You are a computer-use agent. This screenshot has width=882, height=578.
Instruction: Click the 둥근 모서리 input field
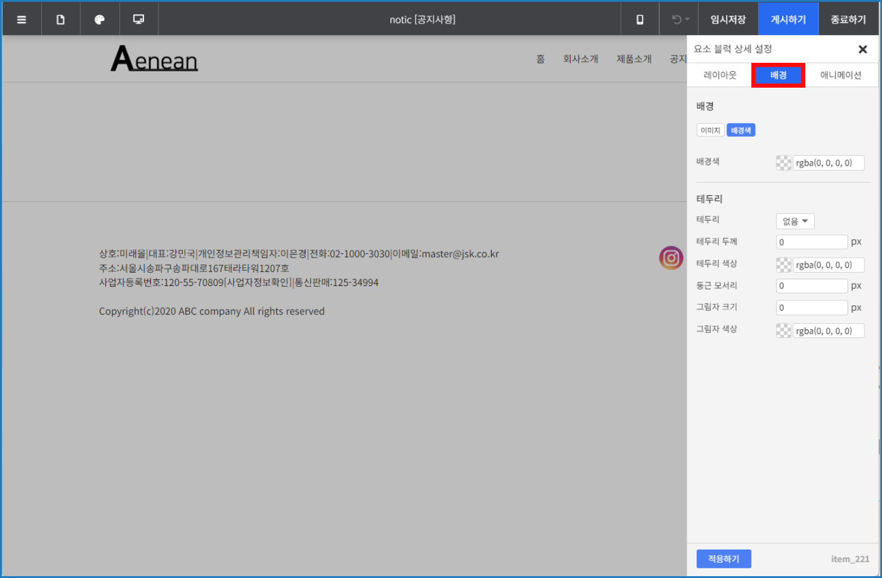811,286
